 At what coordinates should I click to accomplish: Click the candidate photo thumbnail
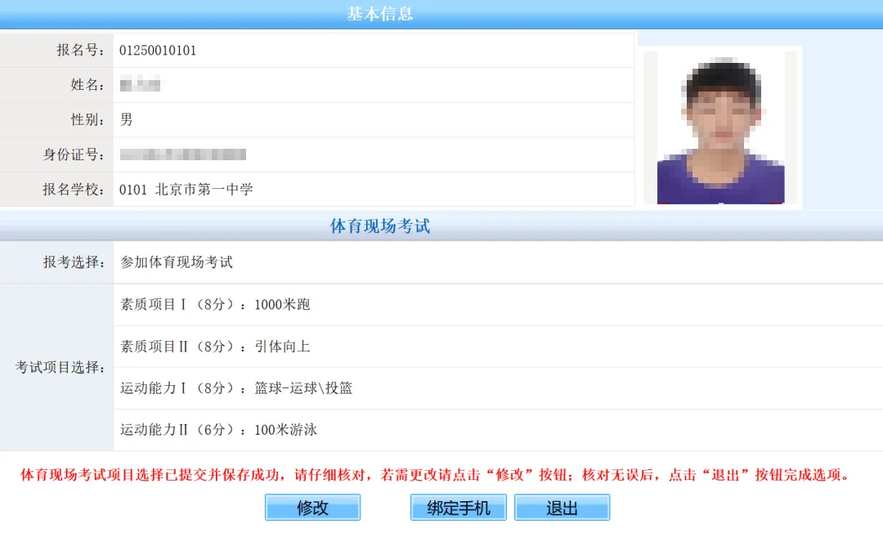(719, 128)
